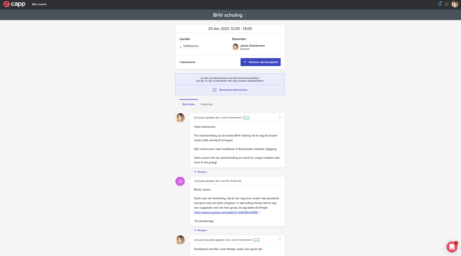Viewport: 461px width, 256px height.
Task: Click Reageer under Jennifer Seldenrijk's message
Action: pyautogui.click(x=202, y=230)
